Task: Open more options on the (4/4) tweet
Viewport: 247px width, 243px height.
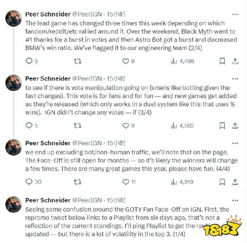Action: pyautogui.click(x=235, y=143)
